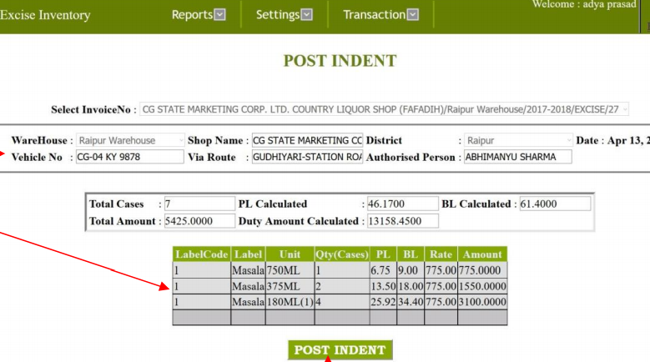Click the amount cell 1550.0000
Viewport: 650px width, 362px height.
click(482, 286)
